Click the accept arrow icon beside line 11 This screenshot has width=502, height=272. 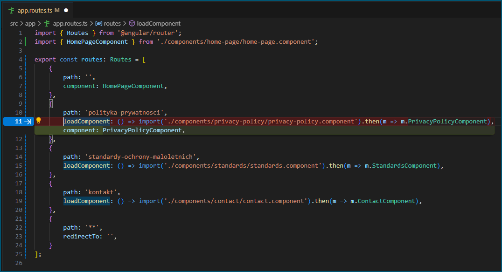coord(27,122)
